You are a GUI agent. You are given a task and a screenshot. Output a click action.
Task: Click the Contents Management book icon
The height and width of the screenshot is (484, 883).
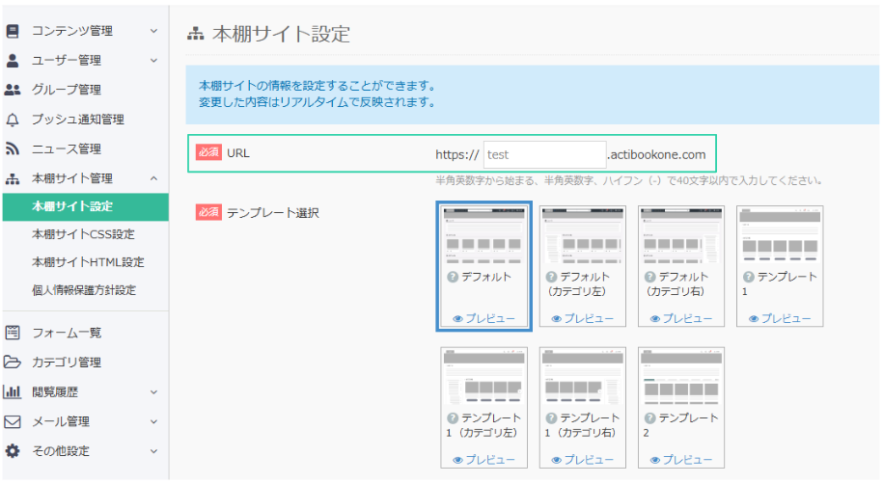pos(13,31)
